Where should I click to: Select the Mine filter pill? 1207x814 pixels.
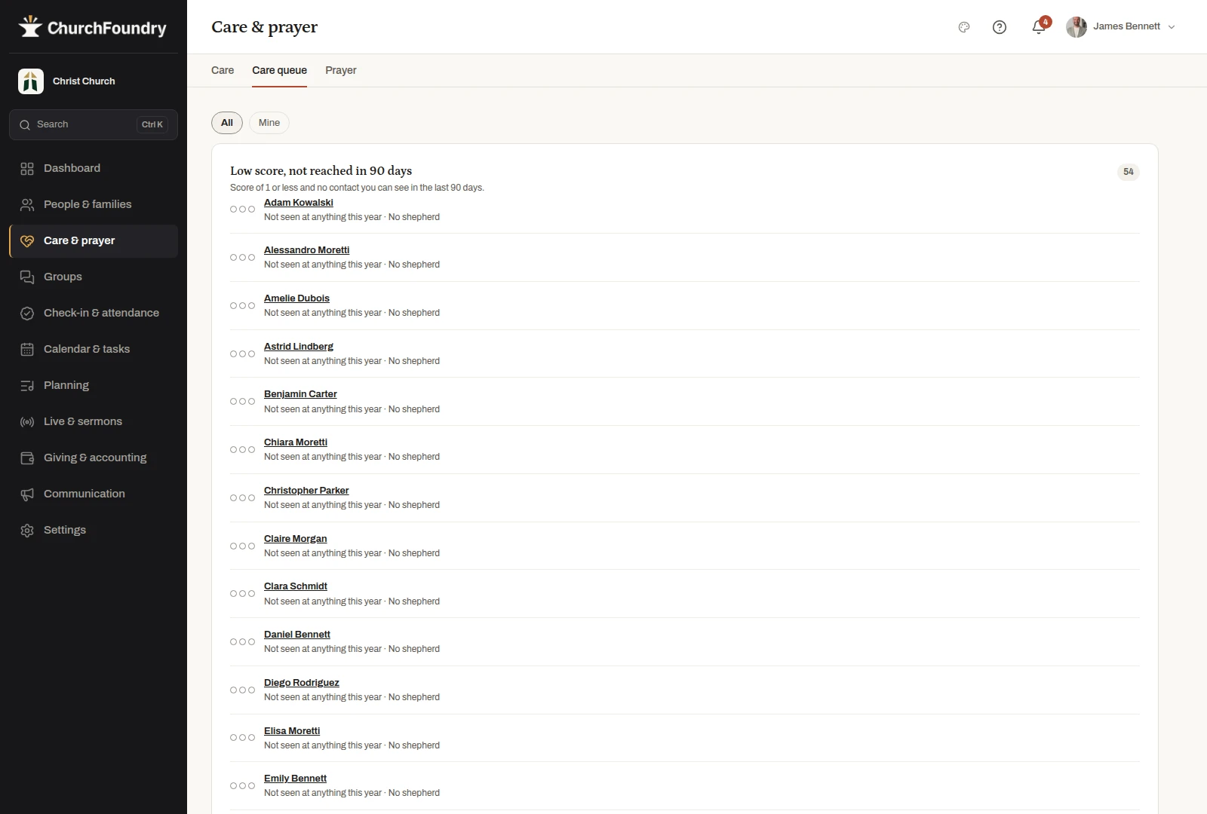(269, 123)
